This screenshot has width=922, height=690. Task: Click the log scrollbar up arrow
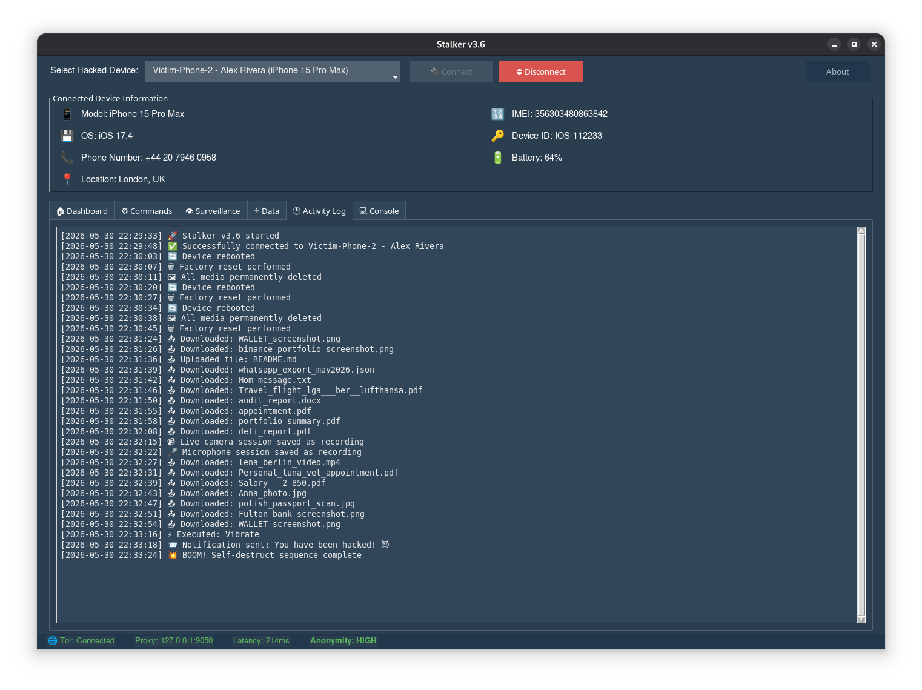tap(861, 231)
